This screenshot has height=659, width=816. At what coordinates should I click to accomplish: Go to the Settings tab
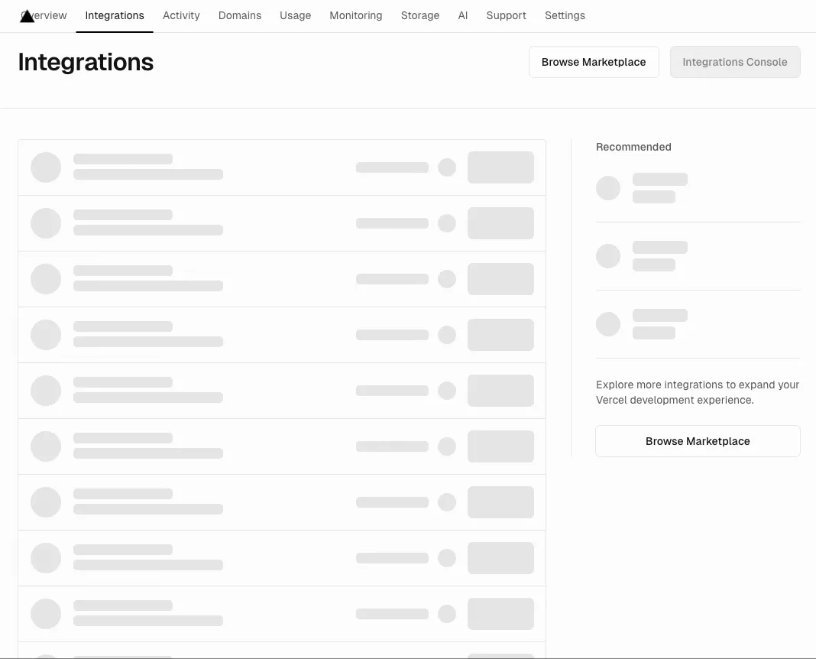565,15
